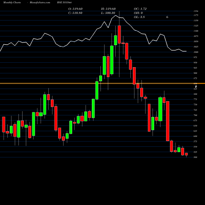Click the 'Monthly Charts' title text
This screenshot has height=205, width=205.
click(12, 2)
